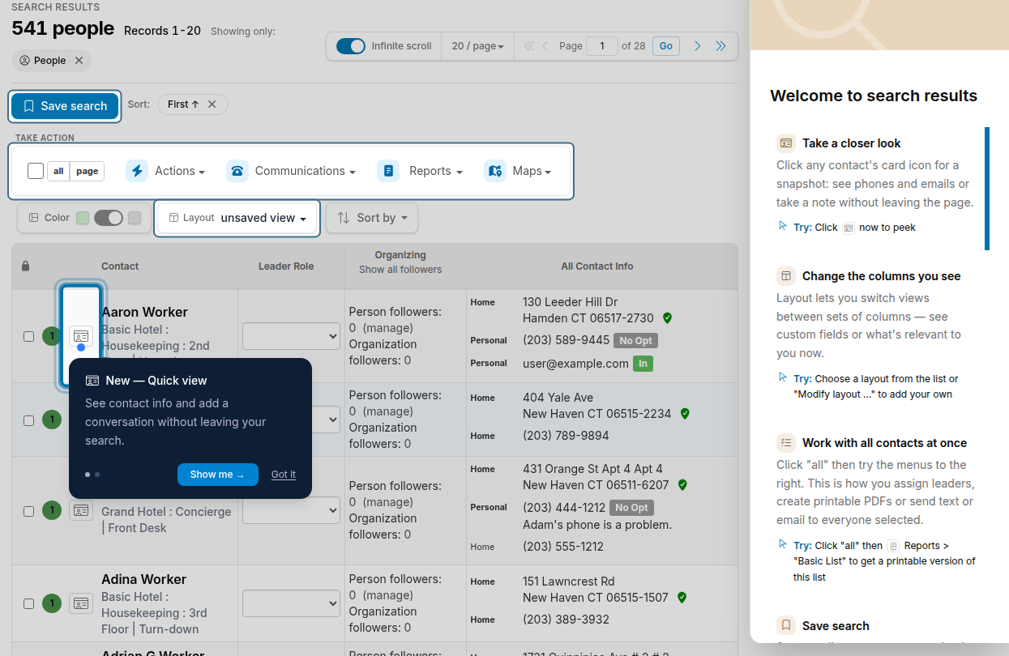The height and width of the screenshot is (656, 1009).
Task: Open the Maps menu
Action: (532, 171)
